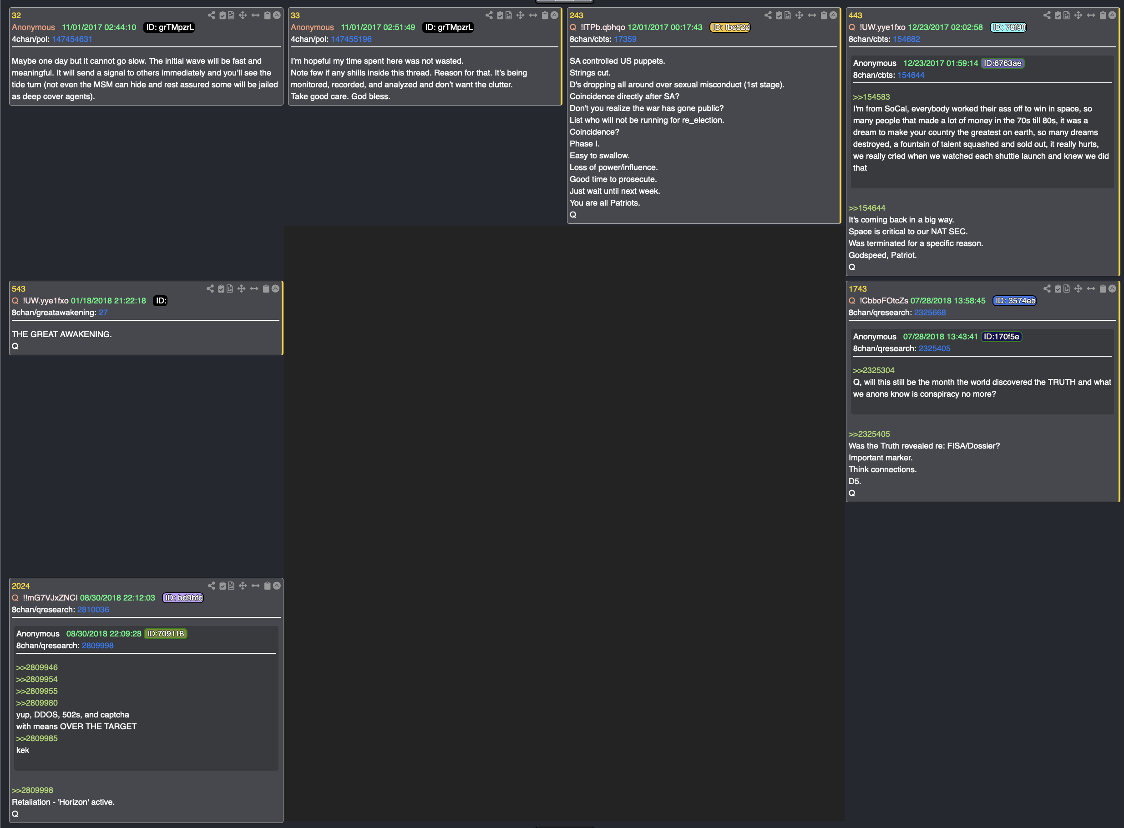The image size is (1124, 828).
Task: Click the cyan ID: 78f9ff badge
Action: coord(1008,27)
